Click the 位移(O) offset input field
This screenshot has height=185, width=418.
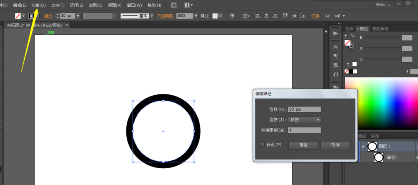pos(304,109)
